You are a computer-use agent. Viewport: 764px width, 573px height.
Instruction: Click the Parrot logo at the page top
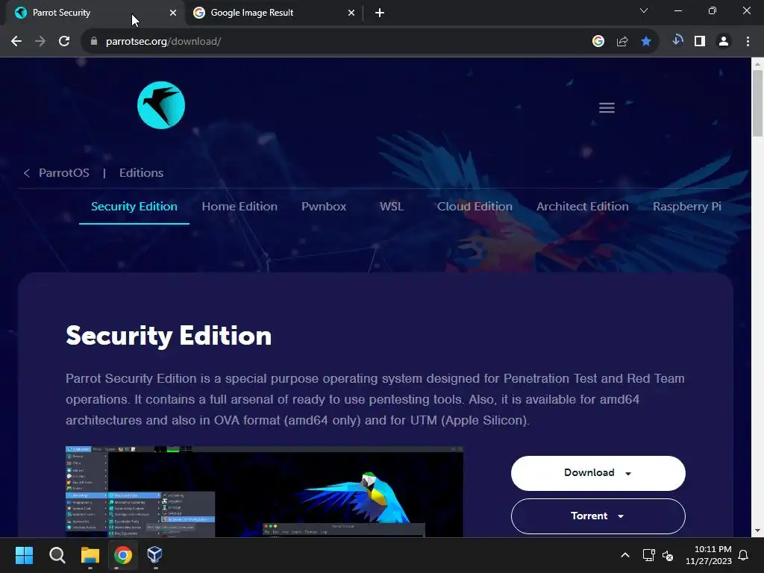[x=161, y=105]
